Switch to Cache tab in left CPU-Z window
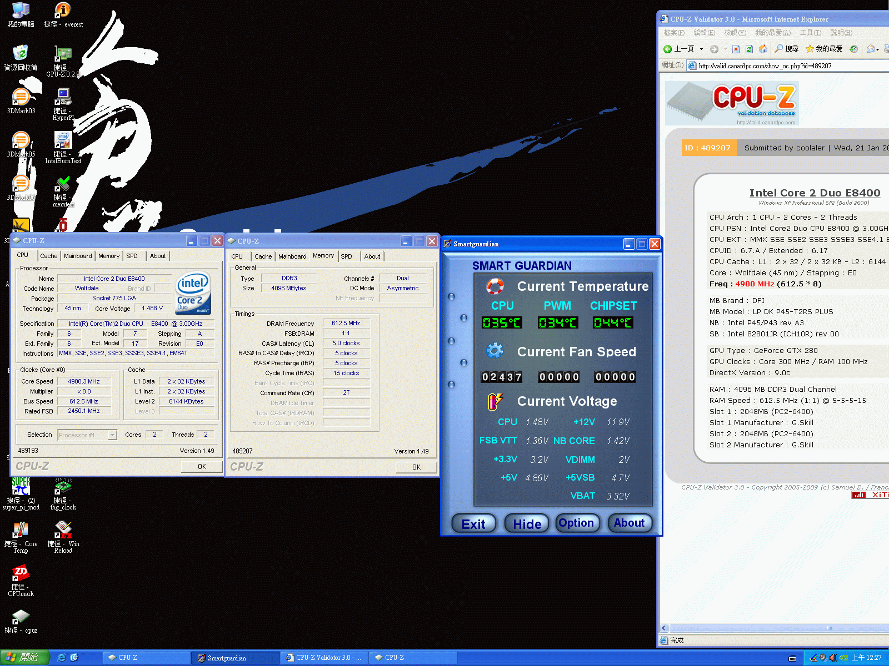The image size is (889, 666). (48, 256)
